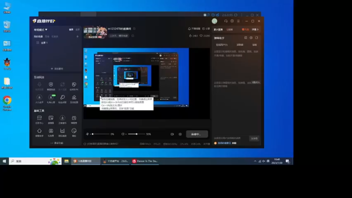Adjust the microphone volume slider

coord(100,134)
